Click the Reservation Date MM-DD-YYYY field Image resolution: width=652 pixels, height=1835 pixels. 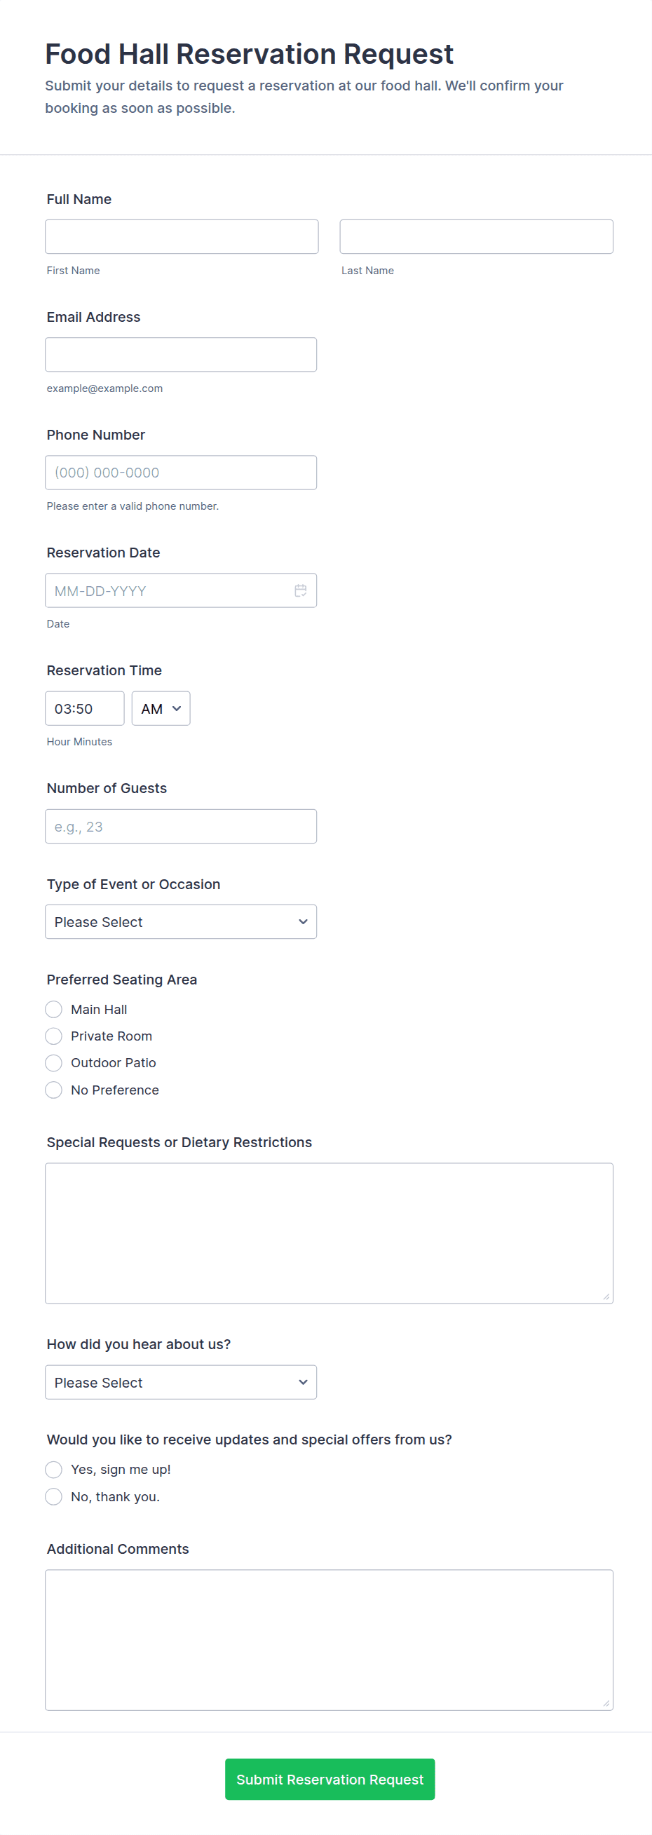[168, 590]
